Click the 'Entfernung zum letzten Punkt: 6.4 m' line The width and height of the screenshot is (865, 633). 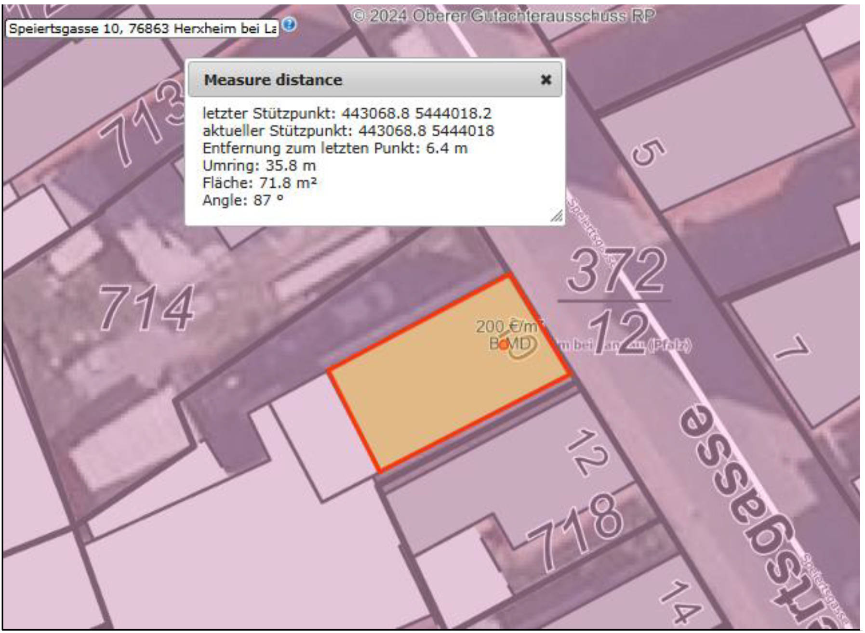pyautogui.click(x=335, y=148)
